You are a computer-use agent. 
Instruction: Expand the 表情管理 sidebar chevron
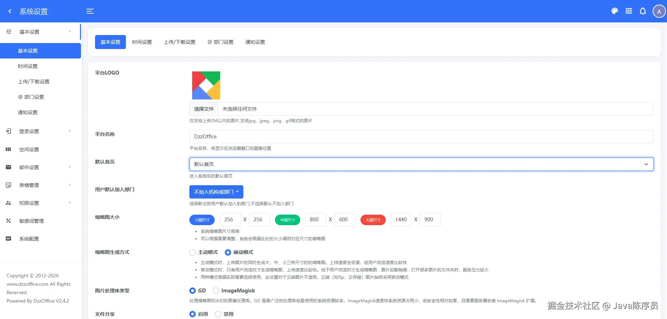coord(70,185)
